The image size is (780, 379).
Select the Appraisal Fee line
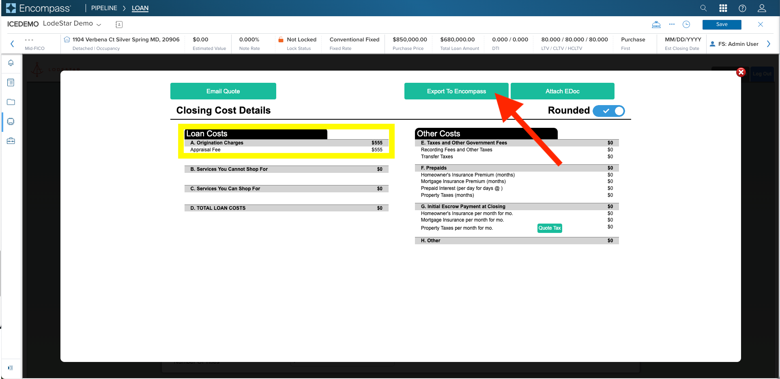tap(286, 150)
